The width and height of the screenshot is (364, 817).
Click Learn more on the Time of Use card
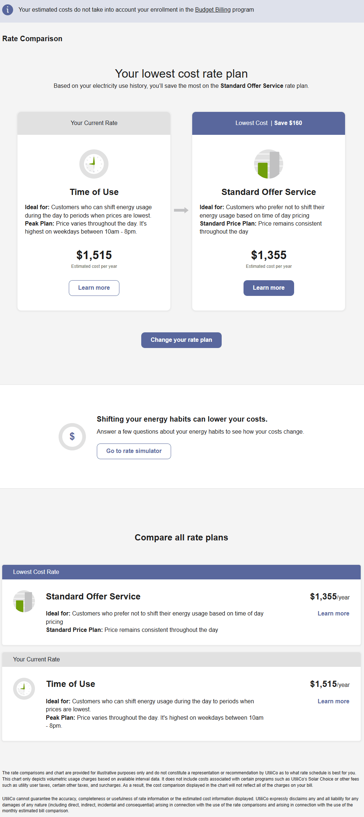[x=94, y=288]
